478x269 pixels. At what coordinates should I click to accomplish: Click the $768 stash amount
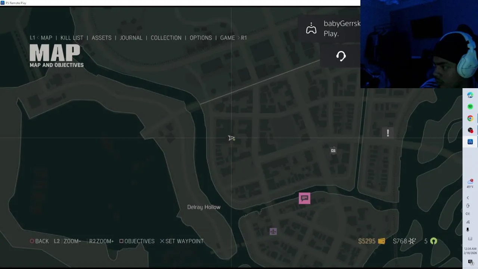400,241
